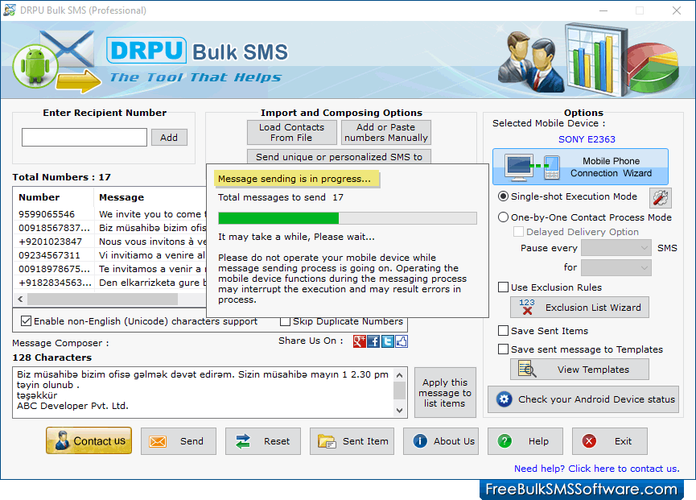Load Contacts From File
Image resolution: width=696 pixels, height=500 pixels.
coord(291,132)
